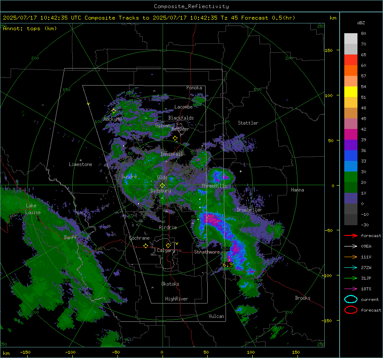This screenshot has height=358, width=383.
Task: Click the 36 dBZ purple color swatch
Action: pos(351,145)
